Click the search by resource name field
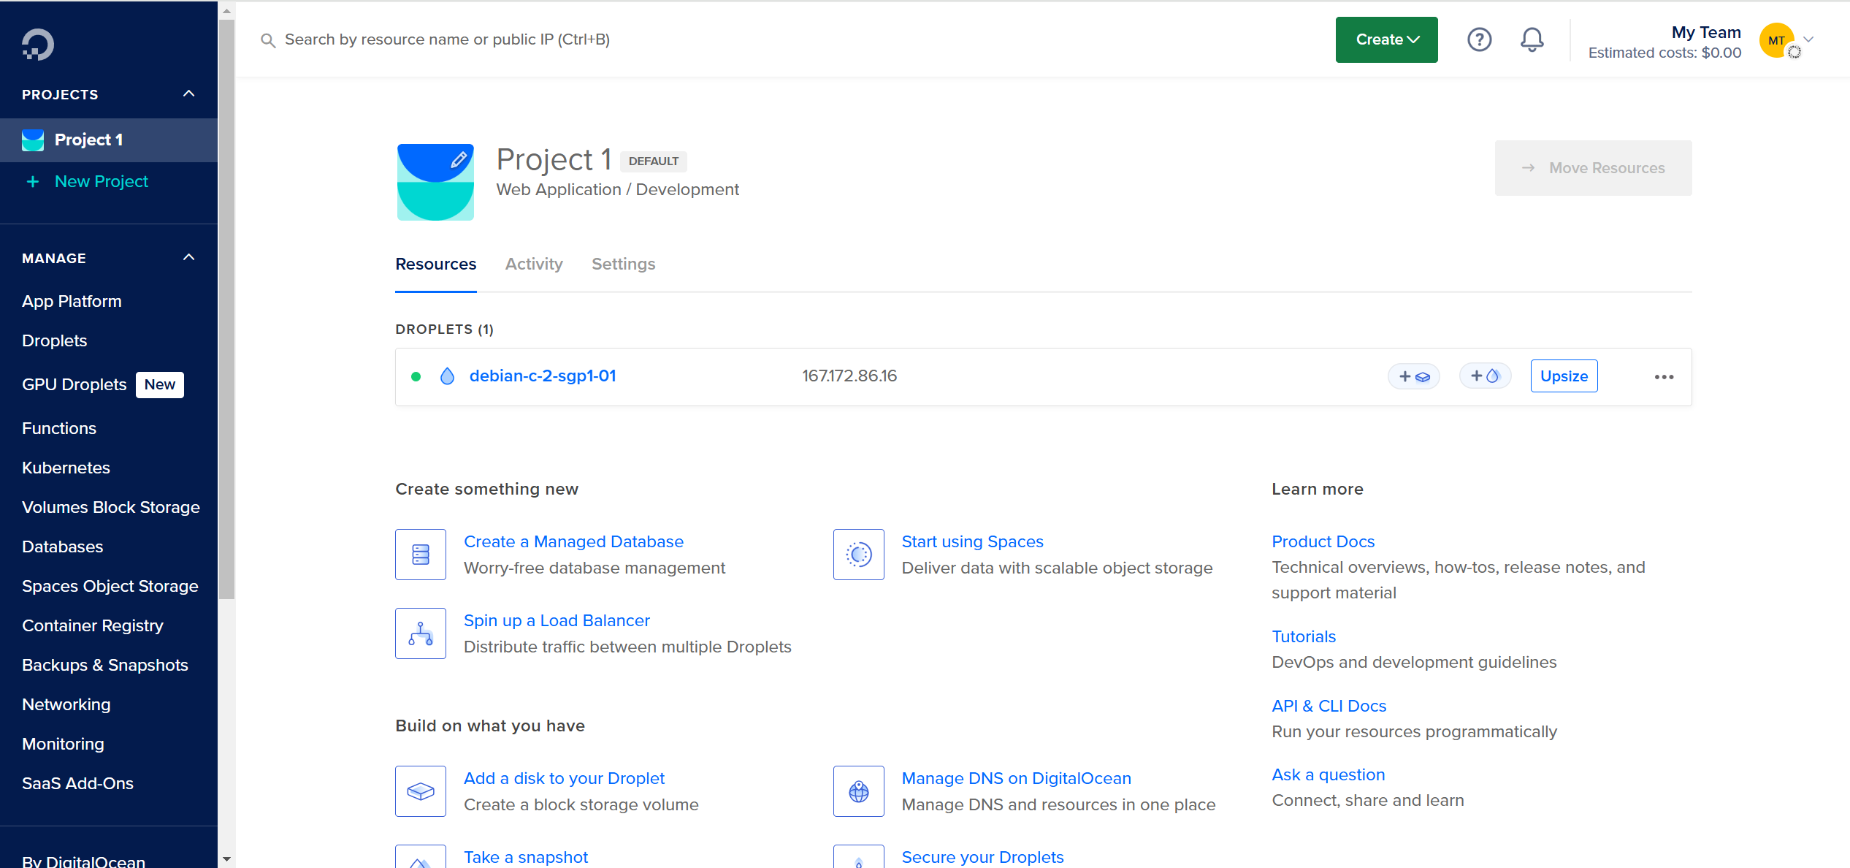 pyautogui.click(x=447, y=39)
